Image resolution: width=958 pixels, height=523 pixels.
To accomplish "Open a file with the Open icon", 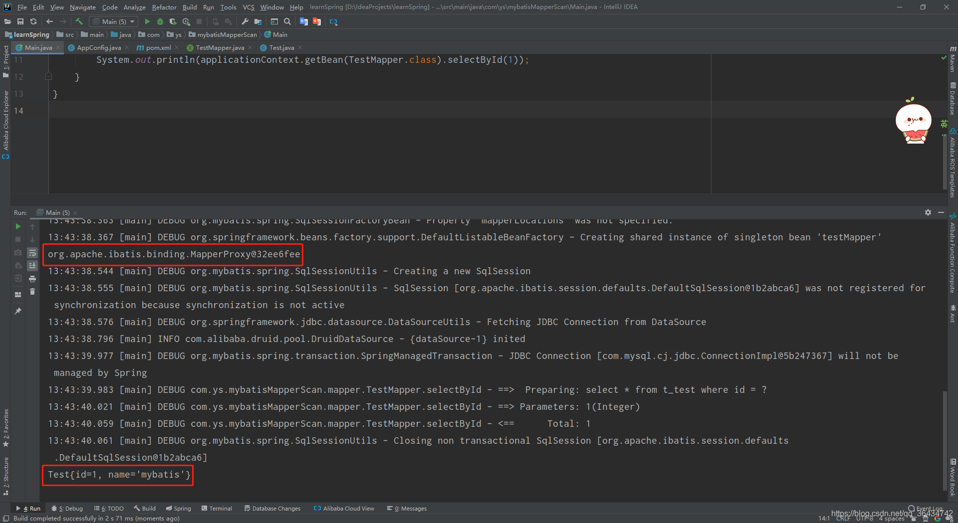I will (7, 21).
